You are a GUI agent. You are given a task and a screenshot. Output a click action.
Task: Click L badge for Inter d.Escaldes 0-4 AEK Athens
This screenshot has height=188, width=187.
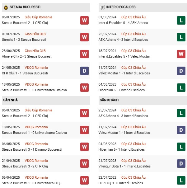[x=181, y=20]
